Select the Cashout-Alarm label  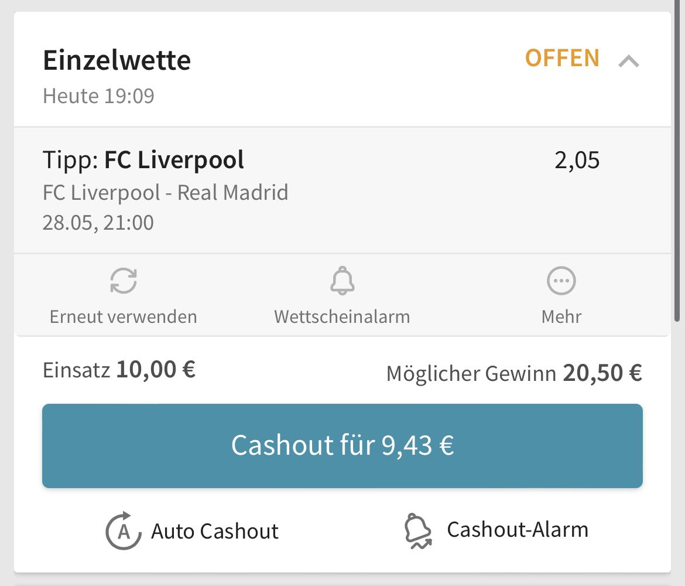[x=518, y=530]
